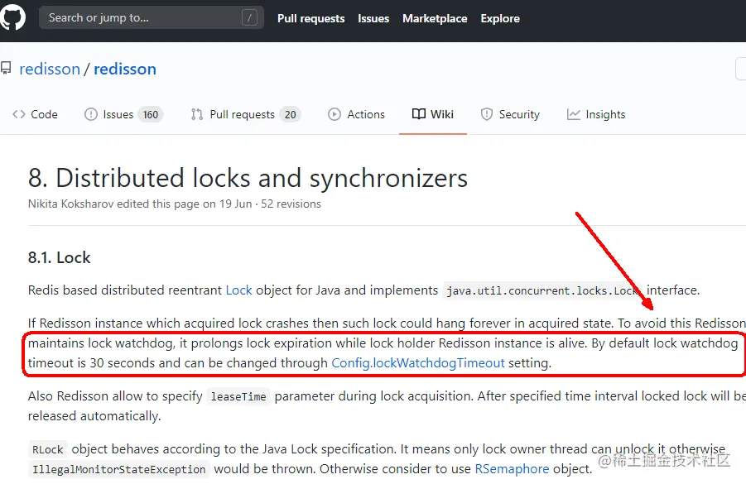Open Explore in header navigation

tap(500, 18)
